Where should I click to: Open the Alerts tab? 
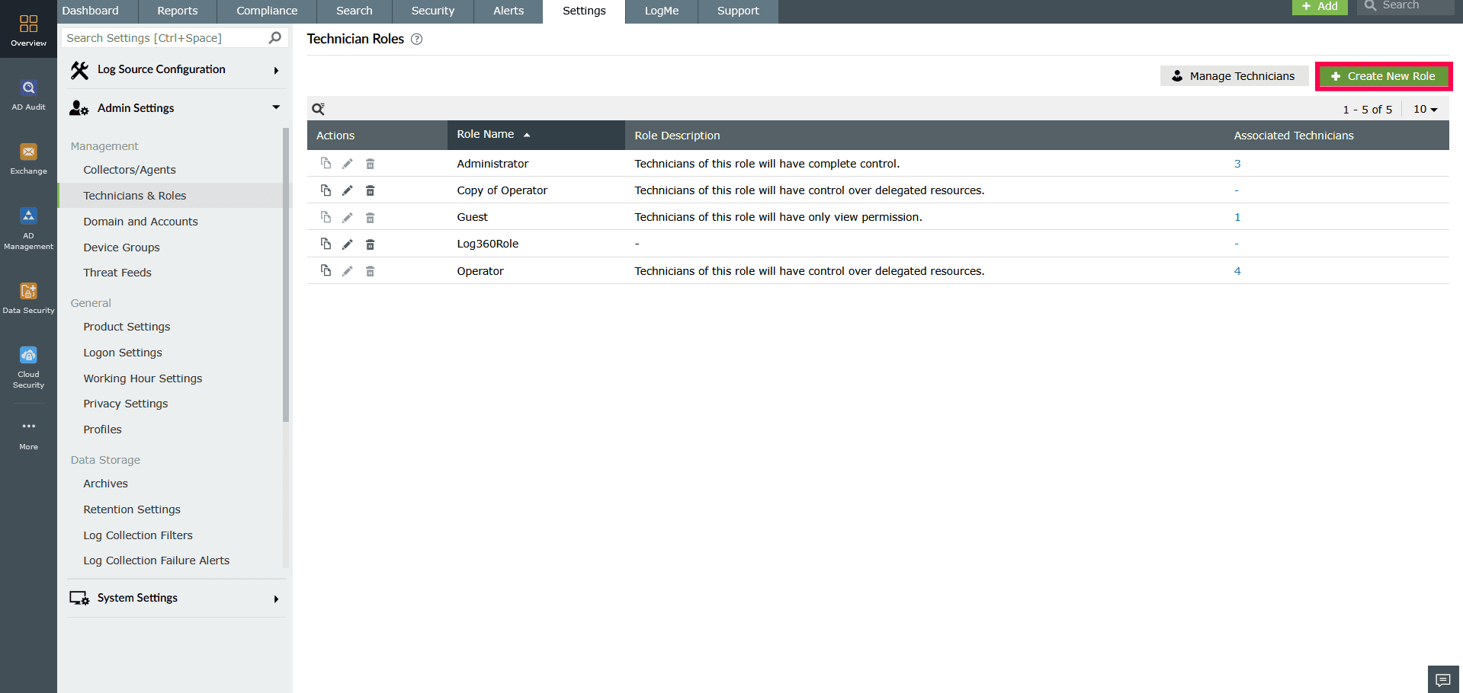508,11
